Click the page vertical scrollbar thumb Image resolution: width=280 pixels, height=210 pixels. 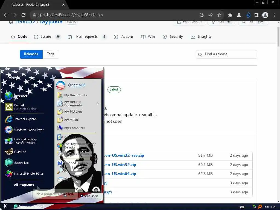pos(278,37)
